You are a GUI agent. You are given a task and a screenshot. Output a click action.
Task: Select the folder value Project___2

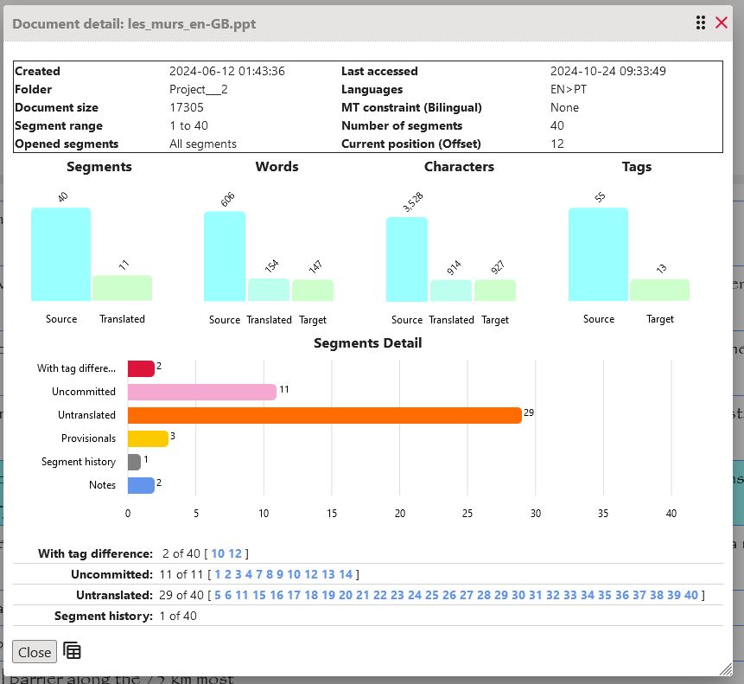tap(199, 89)
